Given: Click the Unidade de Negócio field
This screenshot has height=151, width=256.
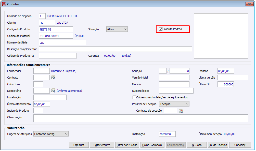Looking at the screenshot, I should click(42, 16).
